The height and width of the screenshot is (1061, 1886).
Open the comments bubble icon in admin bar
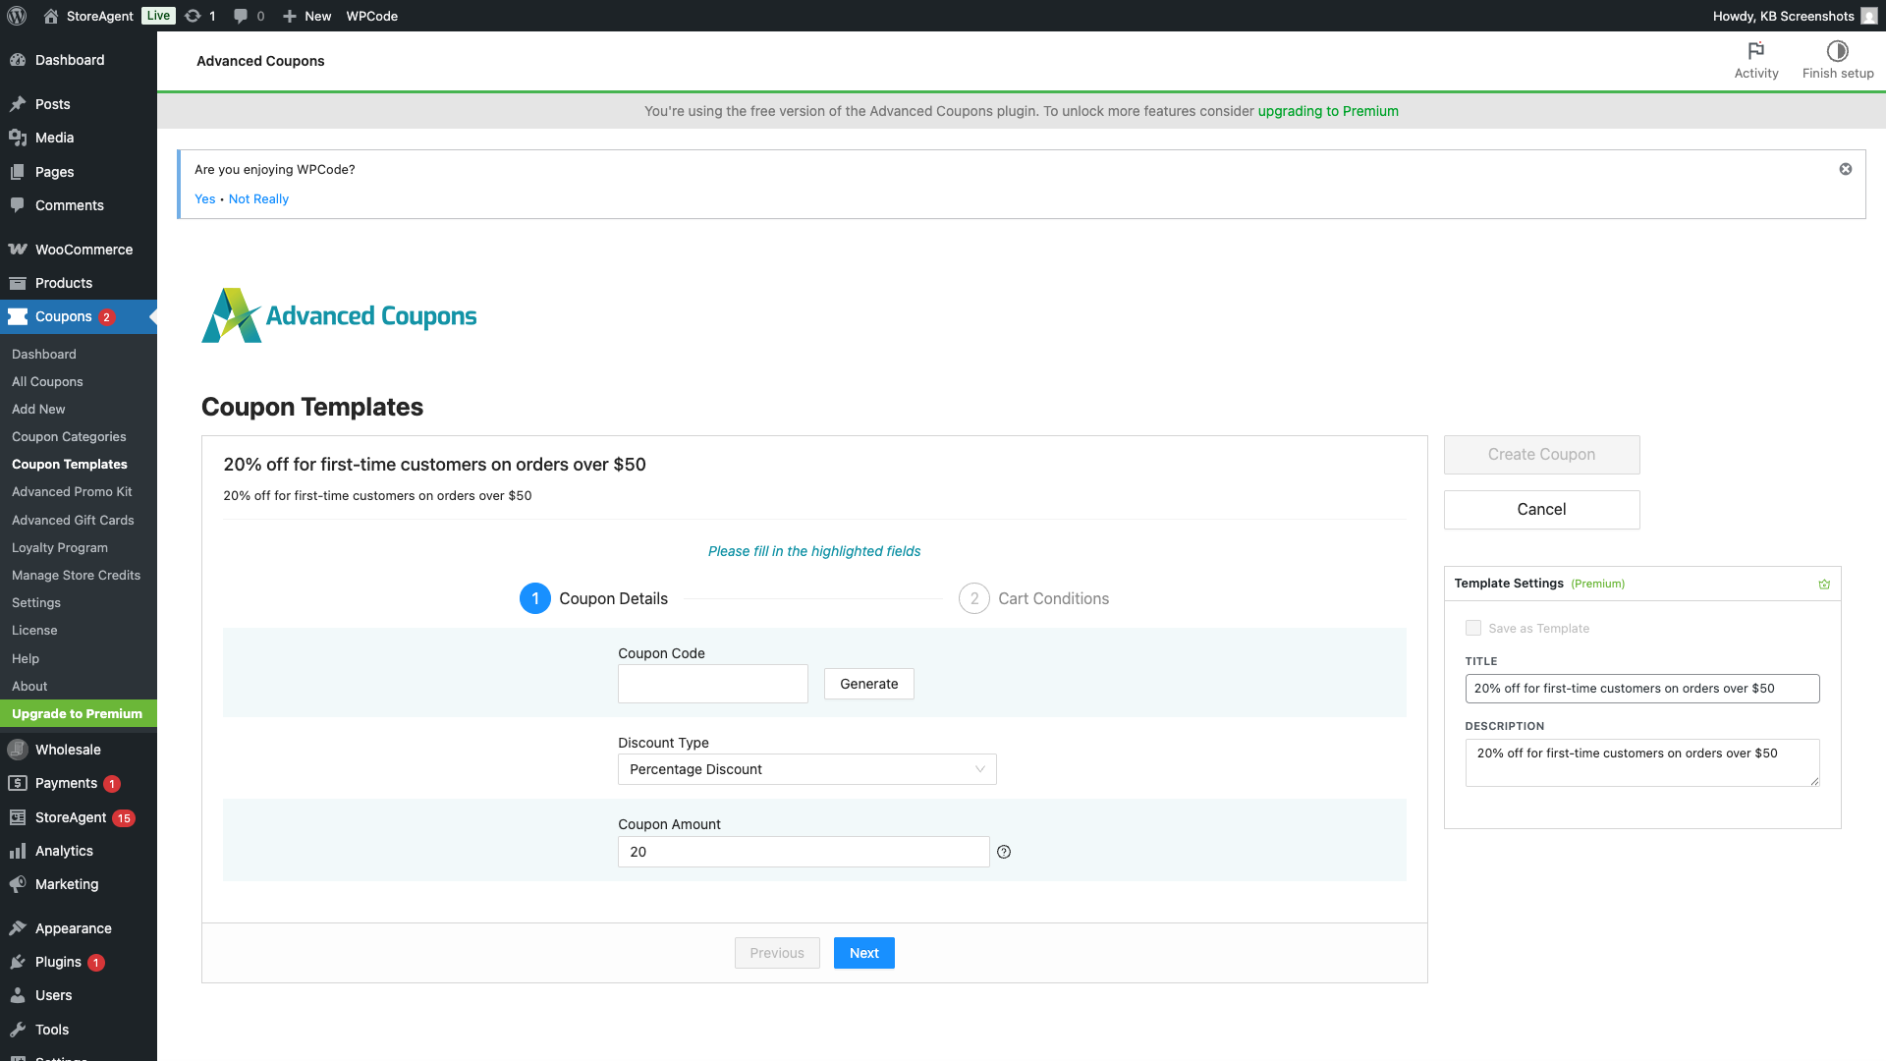(x=241, y=16)
